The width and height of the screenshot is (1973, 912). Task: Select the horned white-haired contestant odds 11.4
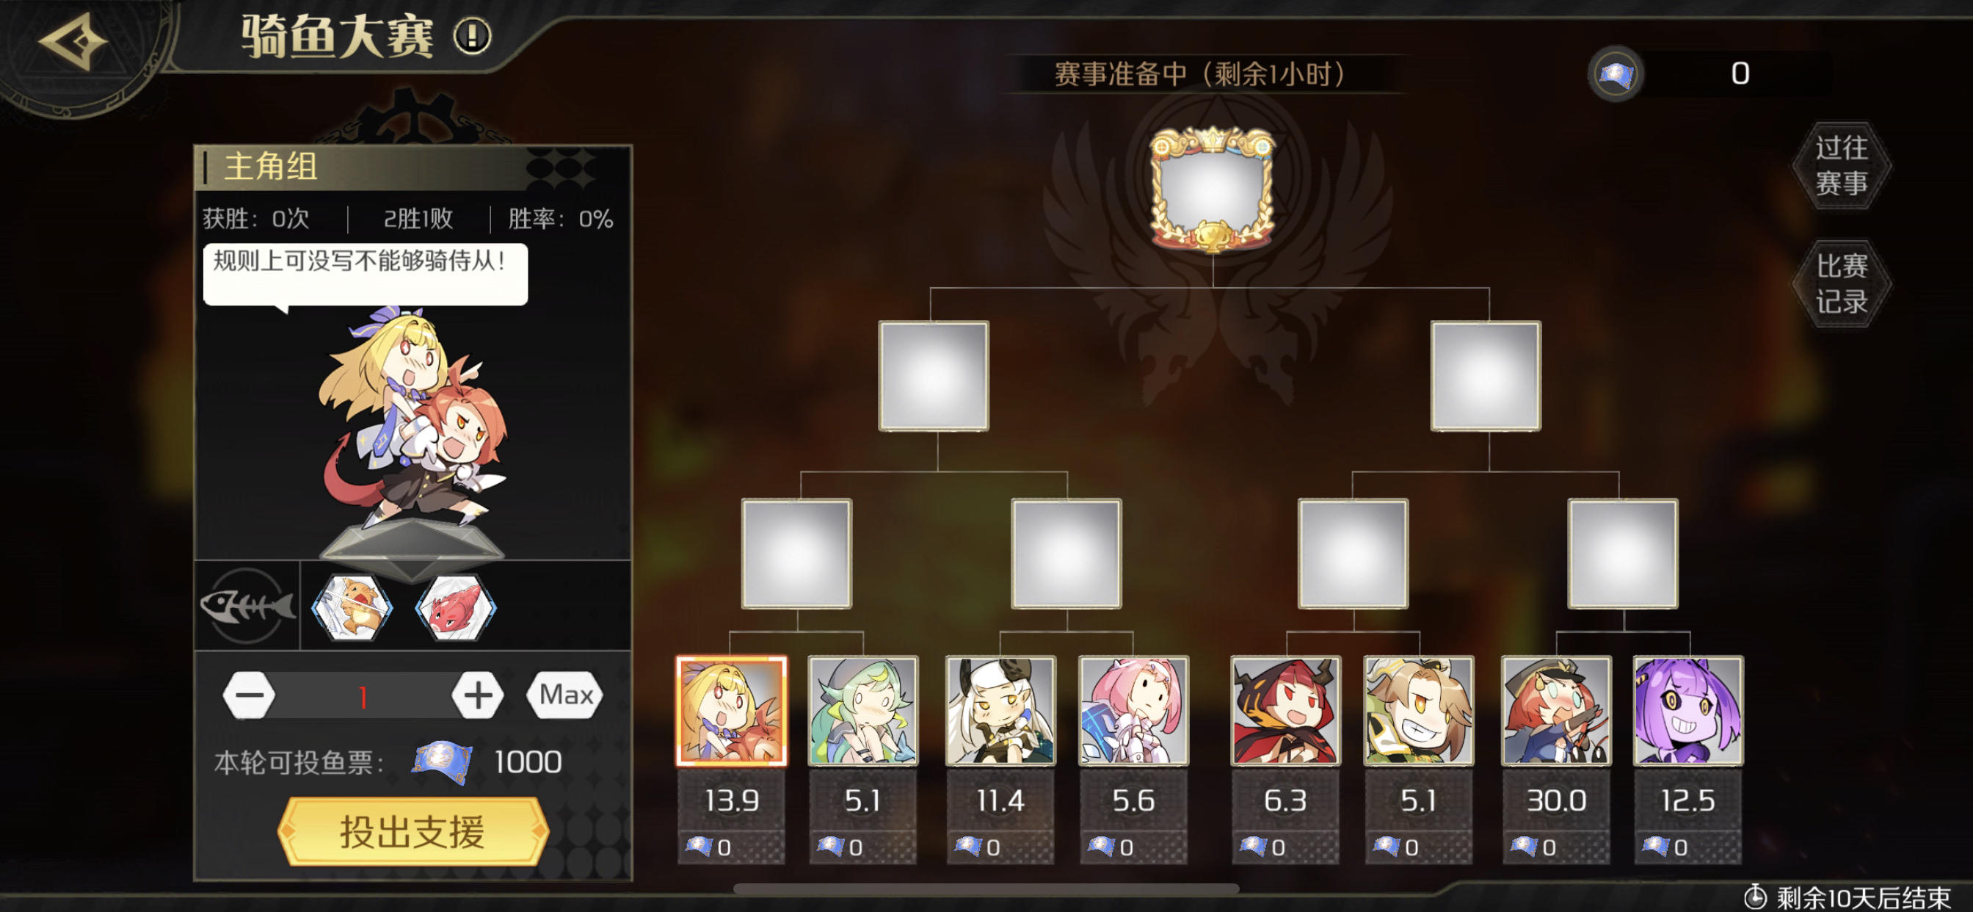pos(1000,711)
